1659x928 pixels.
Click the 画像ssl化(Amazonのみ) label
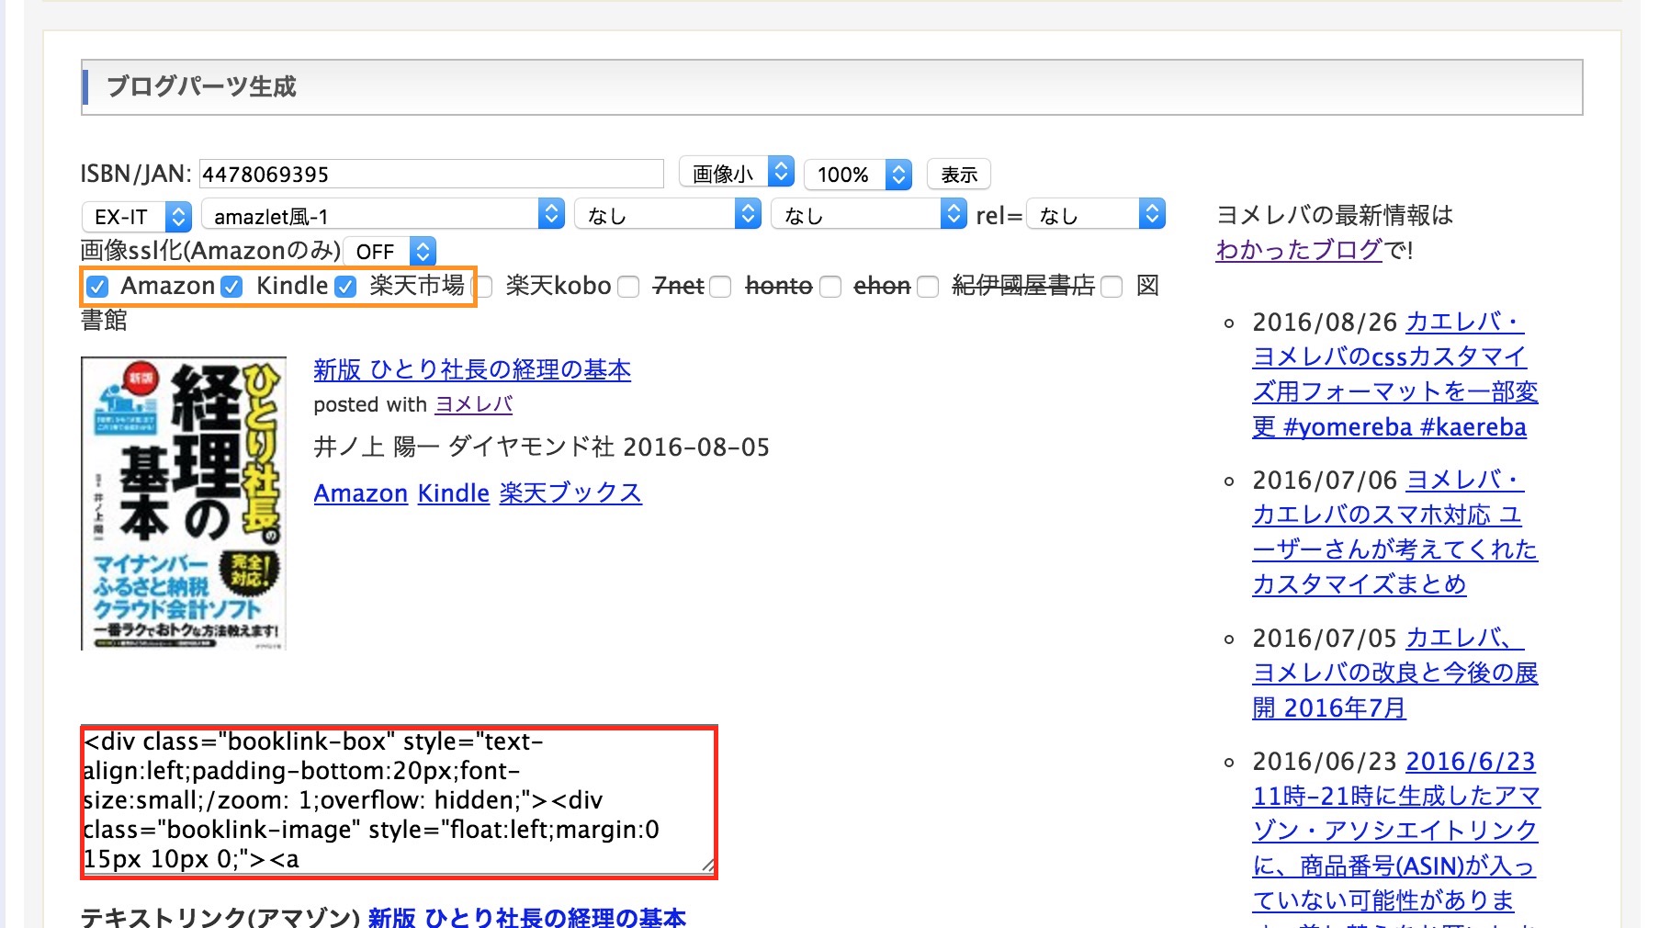coord(210,251)
